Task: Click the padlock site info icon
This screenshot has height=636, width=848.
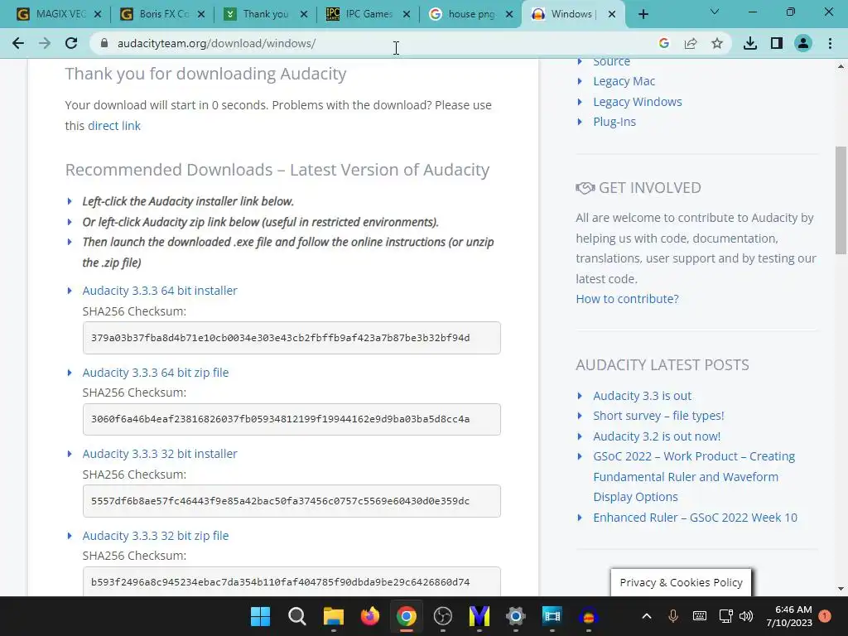Action: [x=104, y=43]
